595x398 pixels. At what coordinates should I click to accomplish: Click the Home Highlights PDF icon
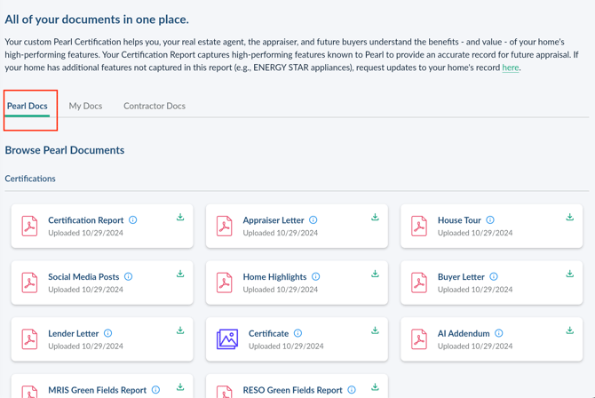pyautogui.click(x=225, y=283)
